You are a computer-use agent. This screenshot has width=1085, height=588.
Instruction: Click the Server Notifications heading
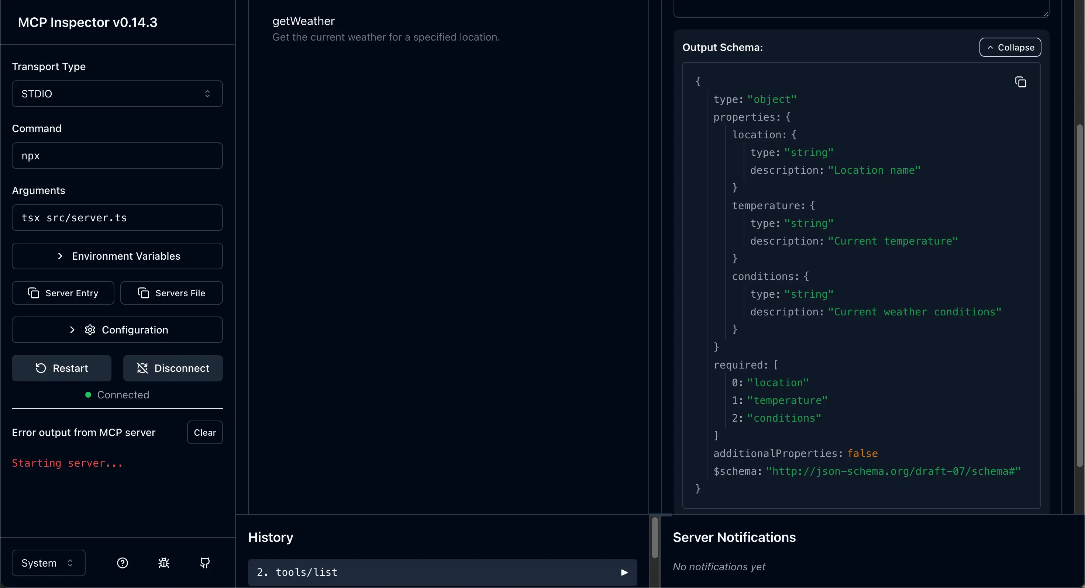(x=734, y=537)
